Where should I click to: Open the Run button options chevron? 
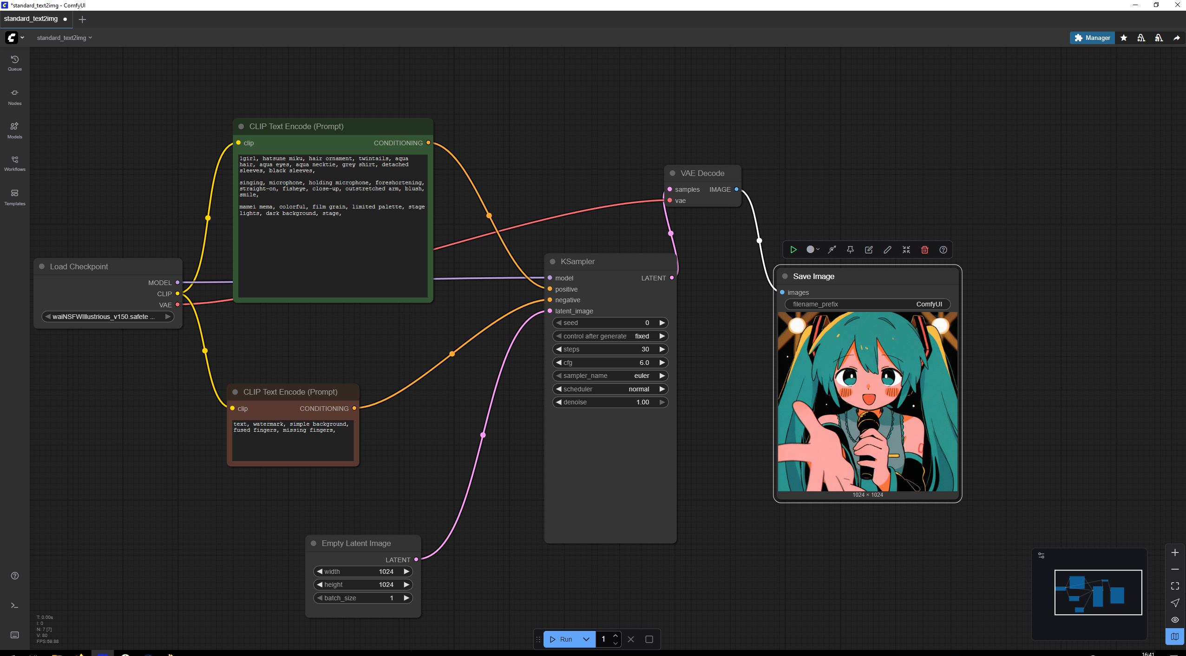(x=586, y=639)
